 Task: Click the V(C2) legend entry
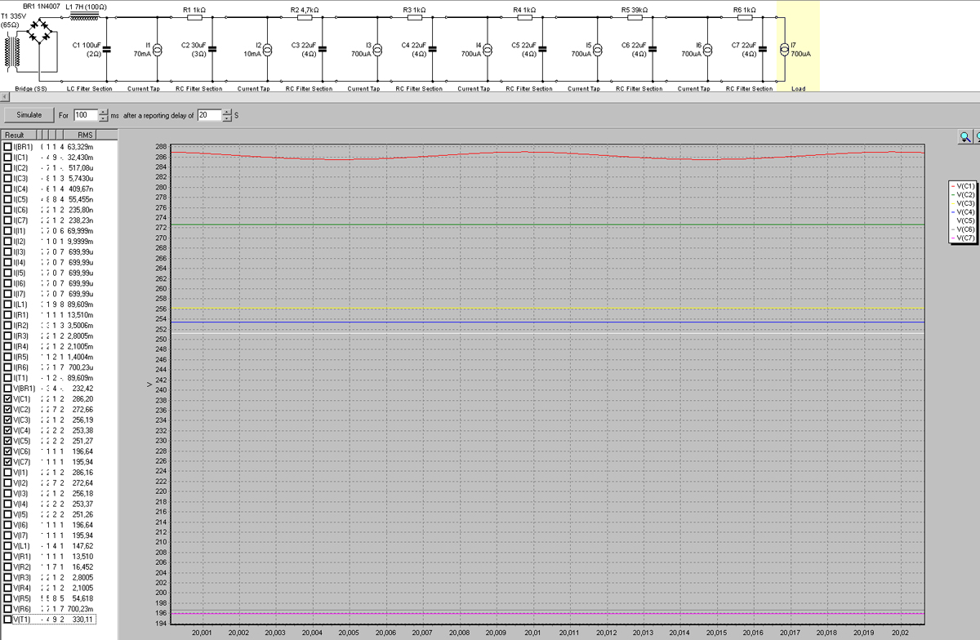click(962, 195)
